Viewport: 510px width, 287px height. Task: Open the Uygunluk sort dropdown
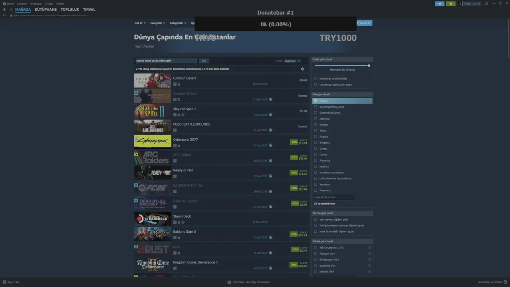point(292,61)
